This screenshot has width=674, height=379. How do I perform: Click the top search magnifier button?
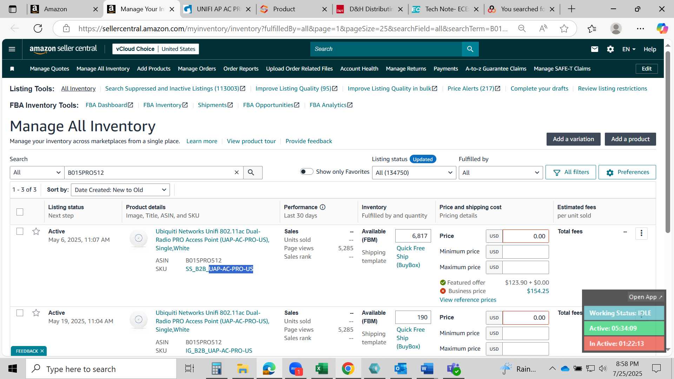[470, 49]
